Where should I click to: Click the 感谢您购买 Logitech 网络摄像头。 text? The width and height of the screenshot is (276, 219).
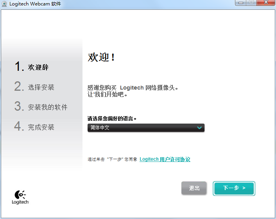tap(133, 88)
